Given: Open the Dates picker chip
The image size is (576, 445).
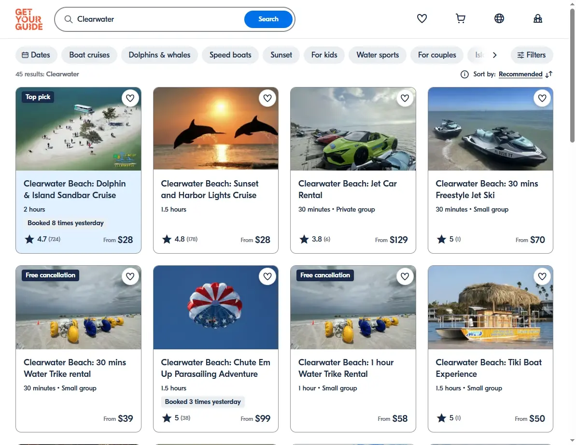Looking at the screenshot, I should pyautogui.click(x=36, y=55).
